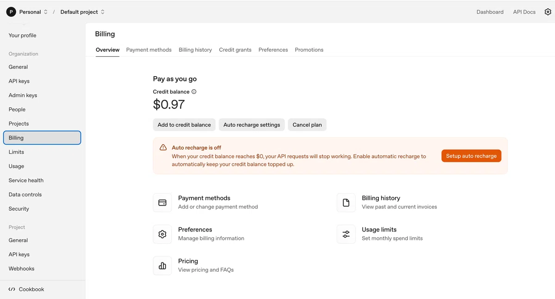The height and width of the screenshot is (299, 555).
Task: Click the Setup auto recharge button
Action: pyautogui.click(x=471, y=156)
